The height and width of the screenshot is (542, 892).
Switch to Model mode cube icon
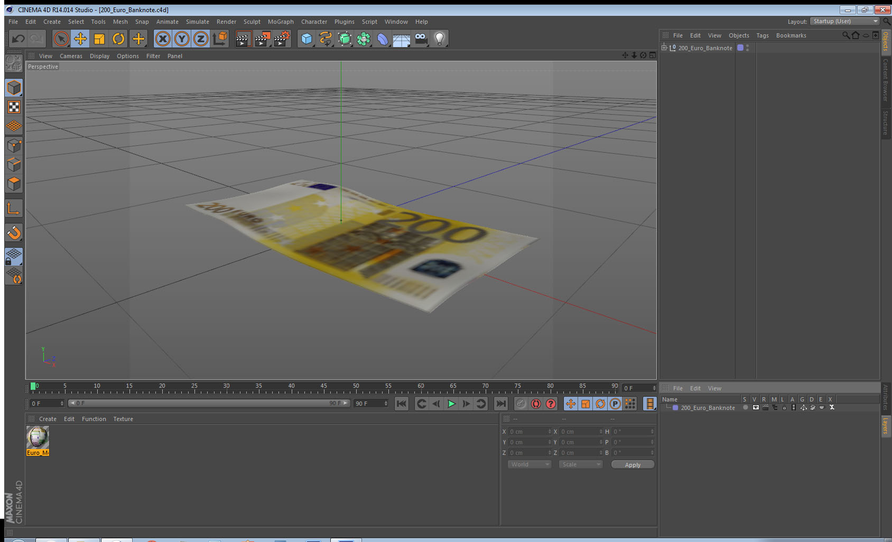(x=14, y=88)
